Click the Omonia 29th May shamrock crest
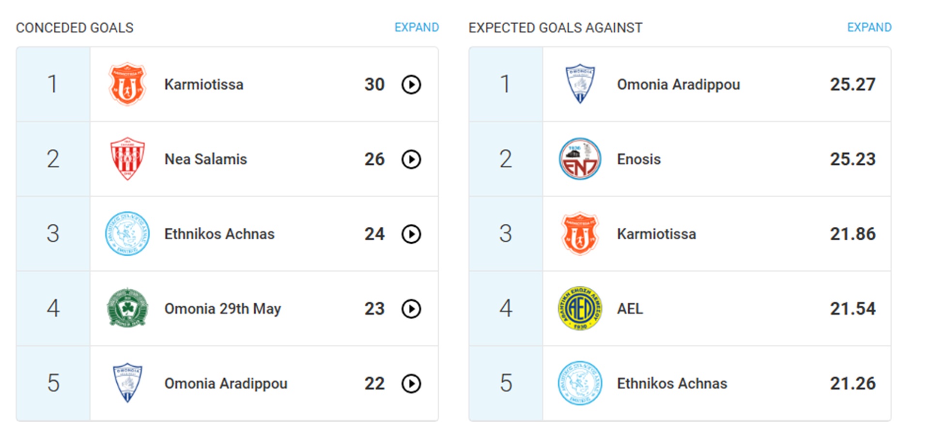The width and height of the screenshot is (930, 422). (x=126, y=309)
